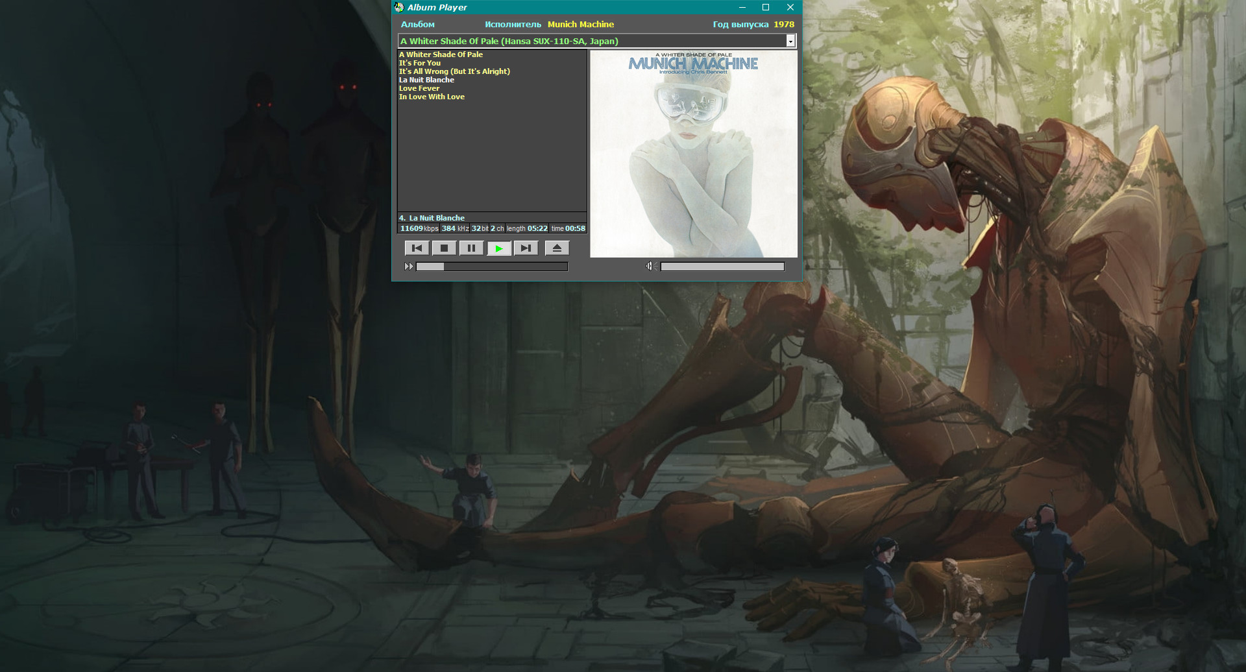Pause the current track
This screenshot has height=672, width=1246.
471,248
